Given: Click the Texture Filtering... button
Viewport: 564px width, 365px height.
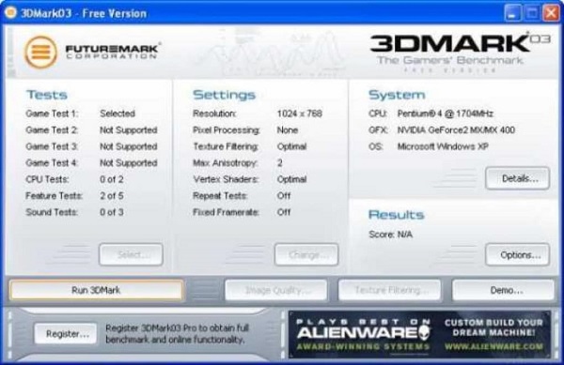Looking at the screenshot, I should pos(389,290).
